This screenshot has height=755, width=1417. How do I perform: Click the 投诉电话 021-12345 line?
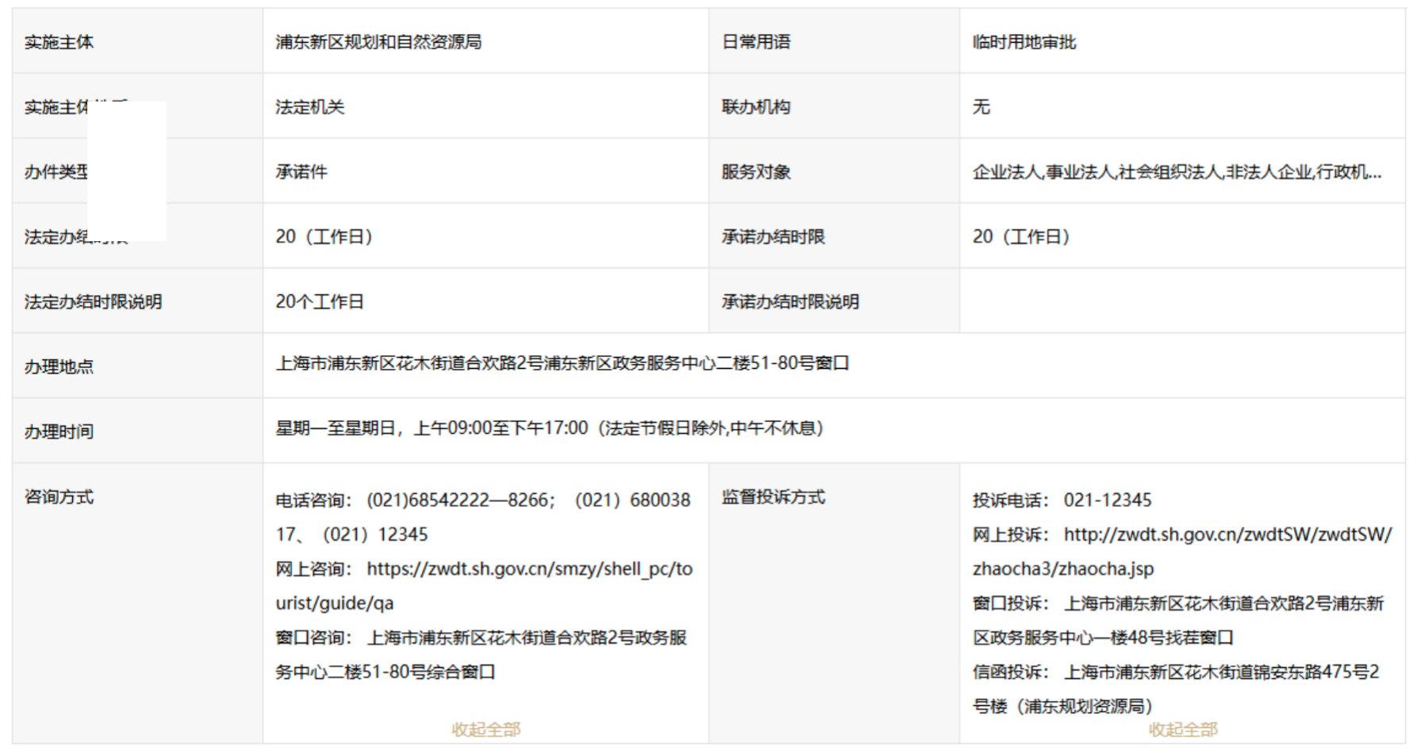click(1062, 500)
